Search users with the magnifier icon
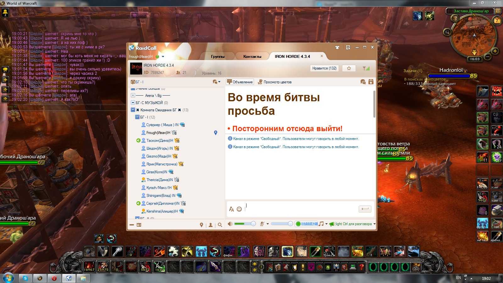 pos(220,225)
